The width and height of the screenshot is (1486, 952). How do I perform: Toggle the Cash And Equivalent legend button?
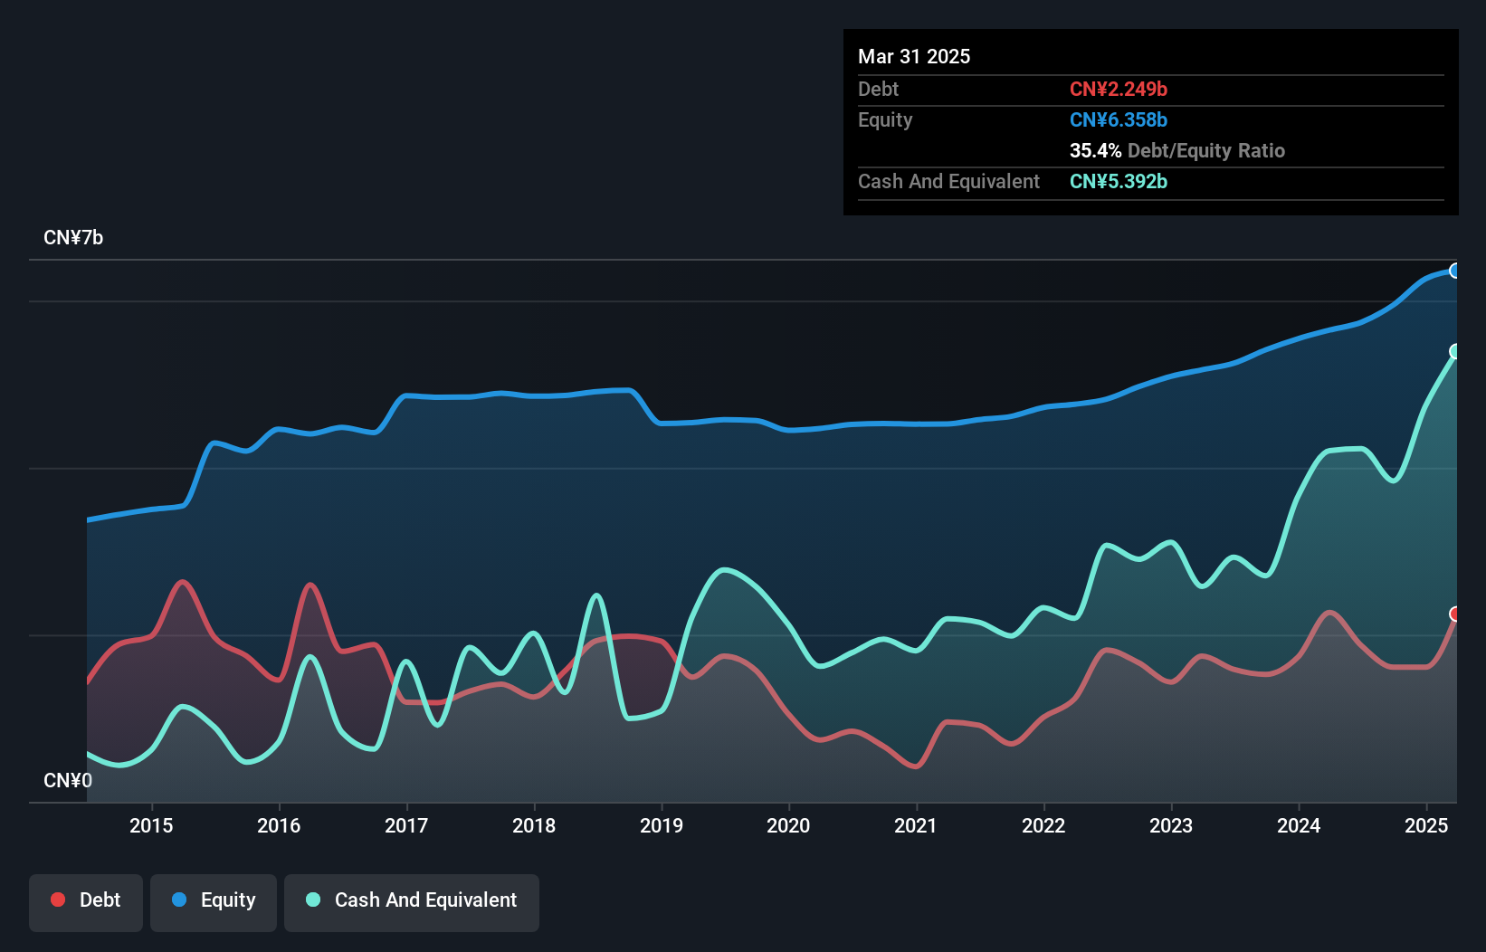(412, 902)
